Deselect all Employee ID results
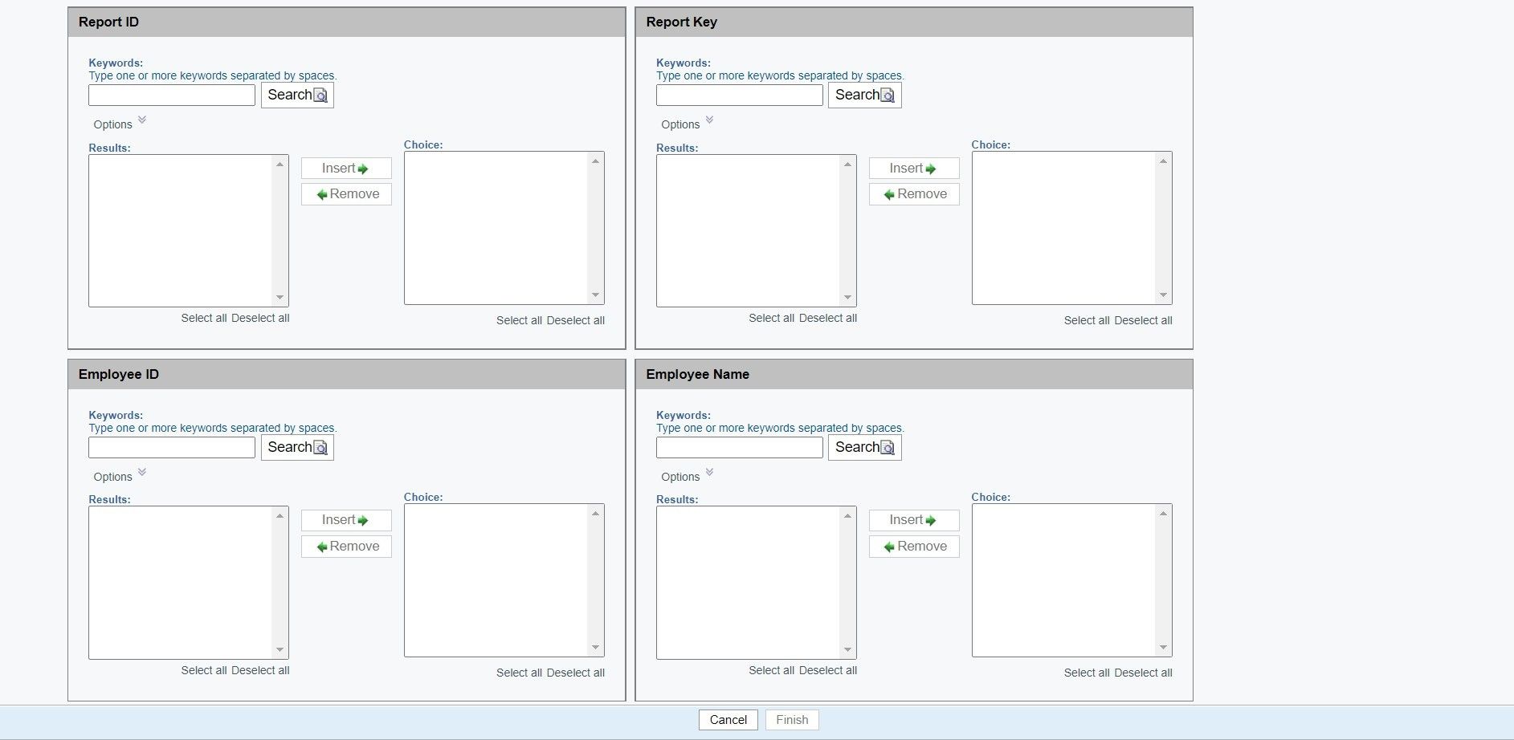1514x740 pixels. (x=260, y=671)
